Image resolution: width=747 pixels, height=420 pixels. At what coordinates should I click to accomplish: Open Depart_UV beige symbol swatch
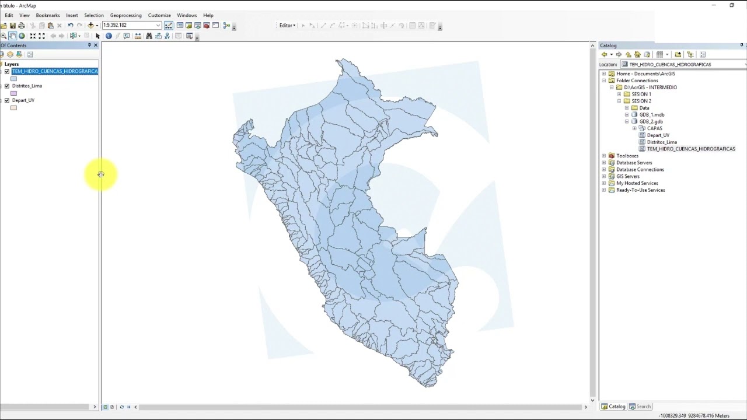(13, 108)
